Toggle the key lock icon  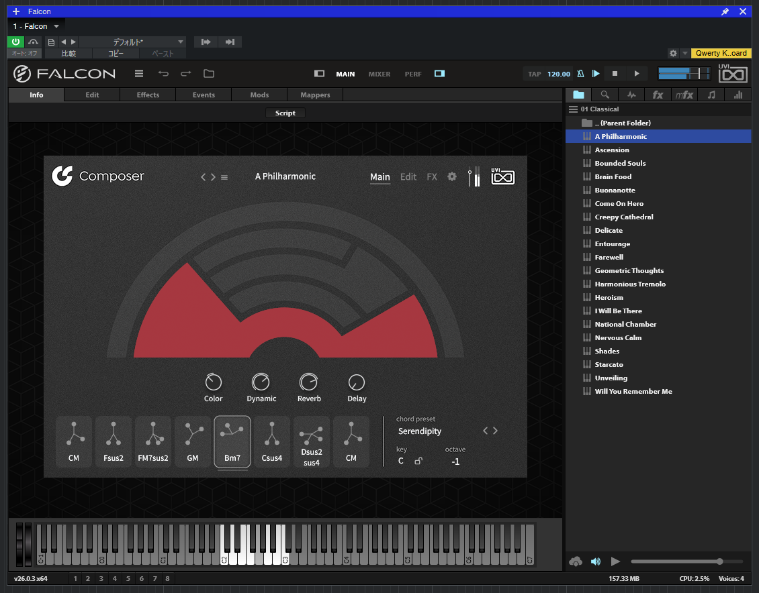tap(418, 461)
